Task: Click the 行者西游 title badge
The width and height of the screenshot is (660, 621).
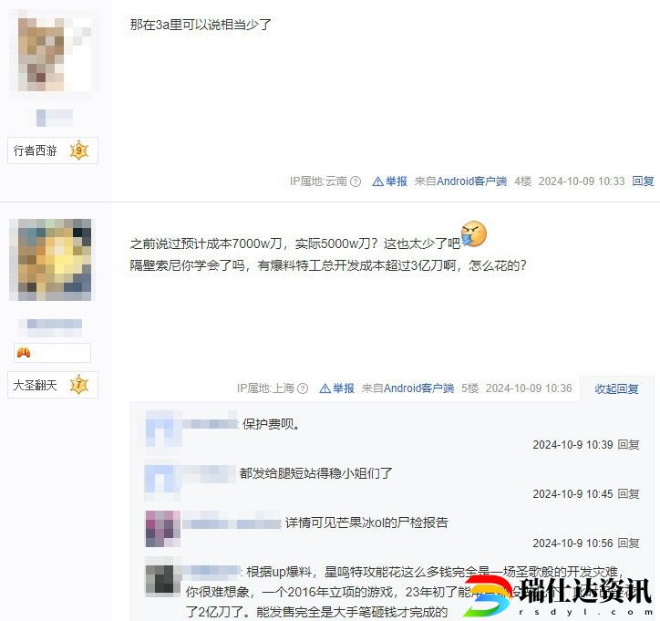Action: coord(53,150)
